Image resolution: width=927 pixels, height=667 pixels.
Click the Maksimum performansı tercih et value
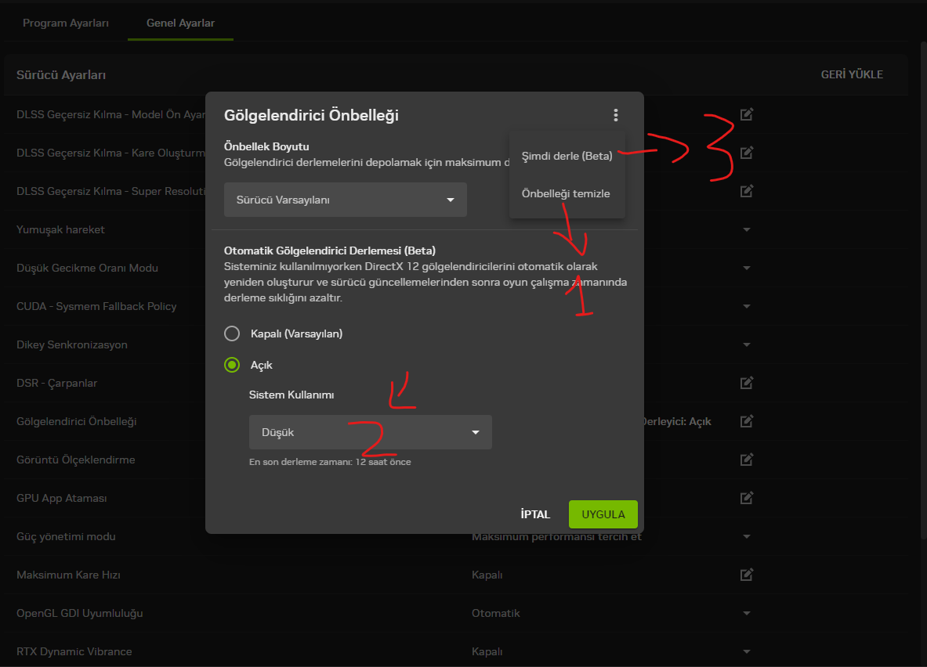point(556,536)
